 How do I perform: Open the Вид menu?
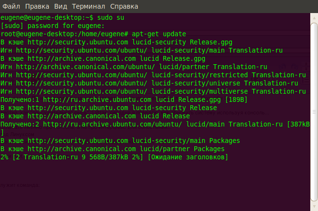(60, 7)
